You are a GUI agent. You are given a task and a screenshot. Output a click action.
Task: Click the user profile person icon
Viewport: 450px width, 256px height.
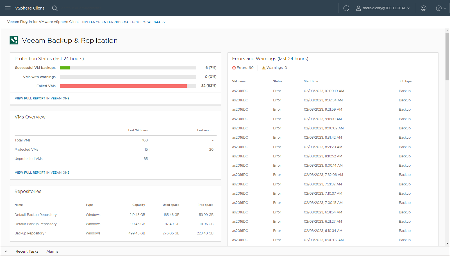(358, 8)
